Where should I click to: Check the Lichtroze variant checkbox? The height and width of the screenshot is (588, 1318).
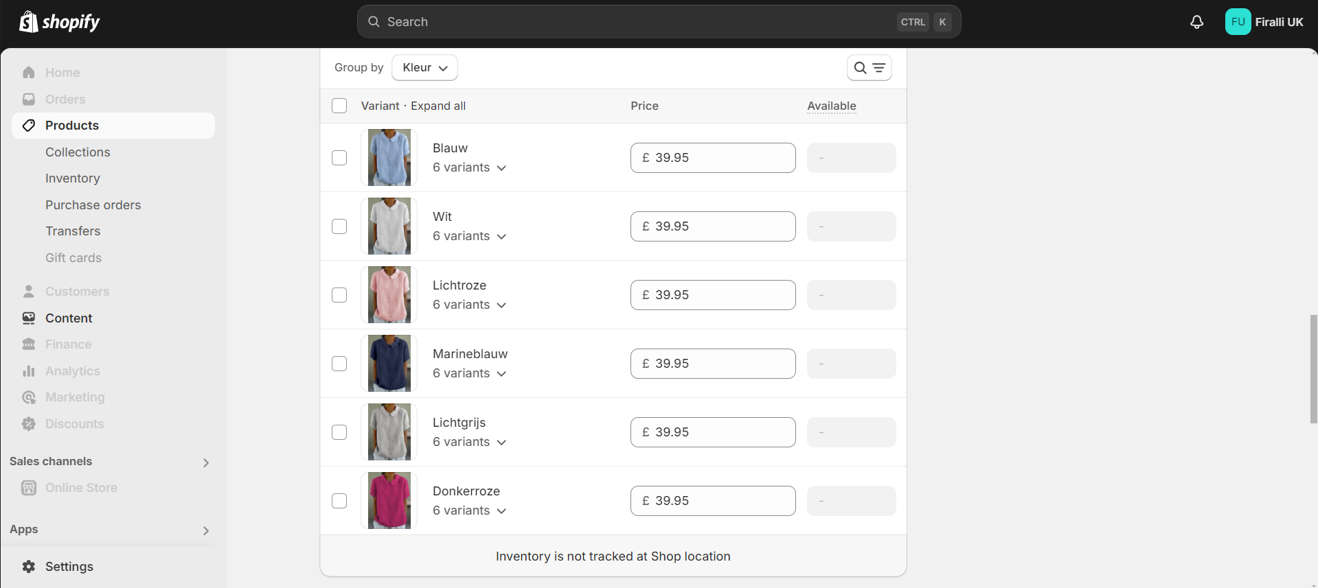(x=339, y=295)
